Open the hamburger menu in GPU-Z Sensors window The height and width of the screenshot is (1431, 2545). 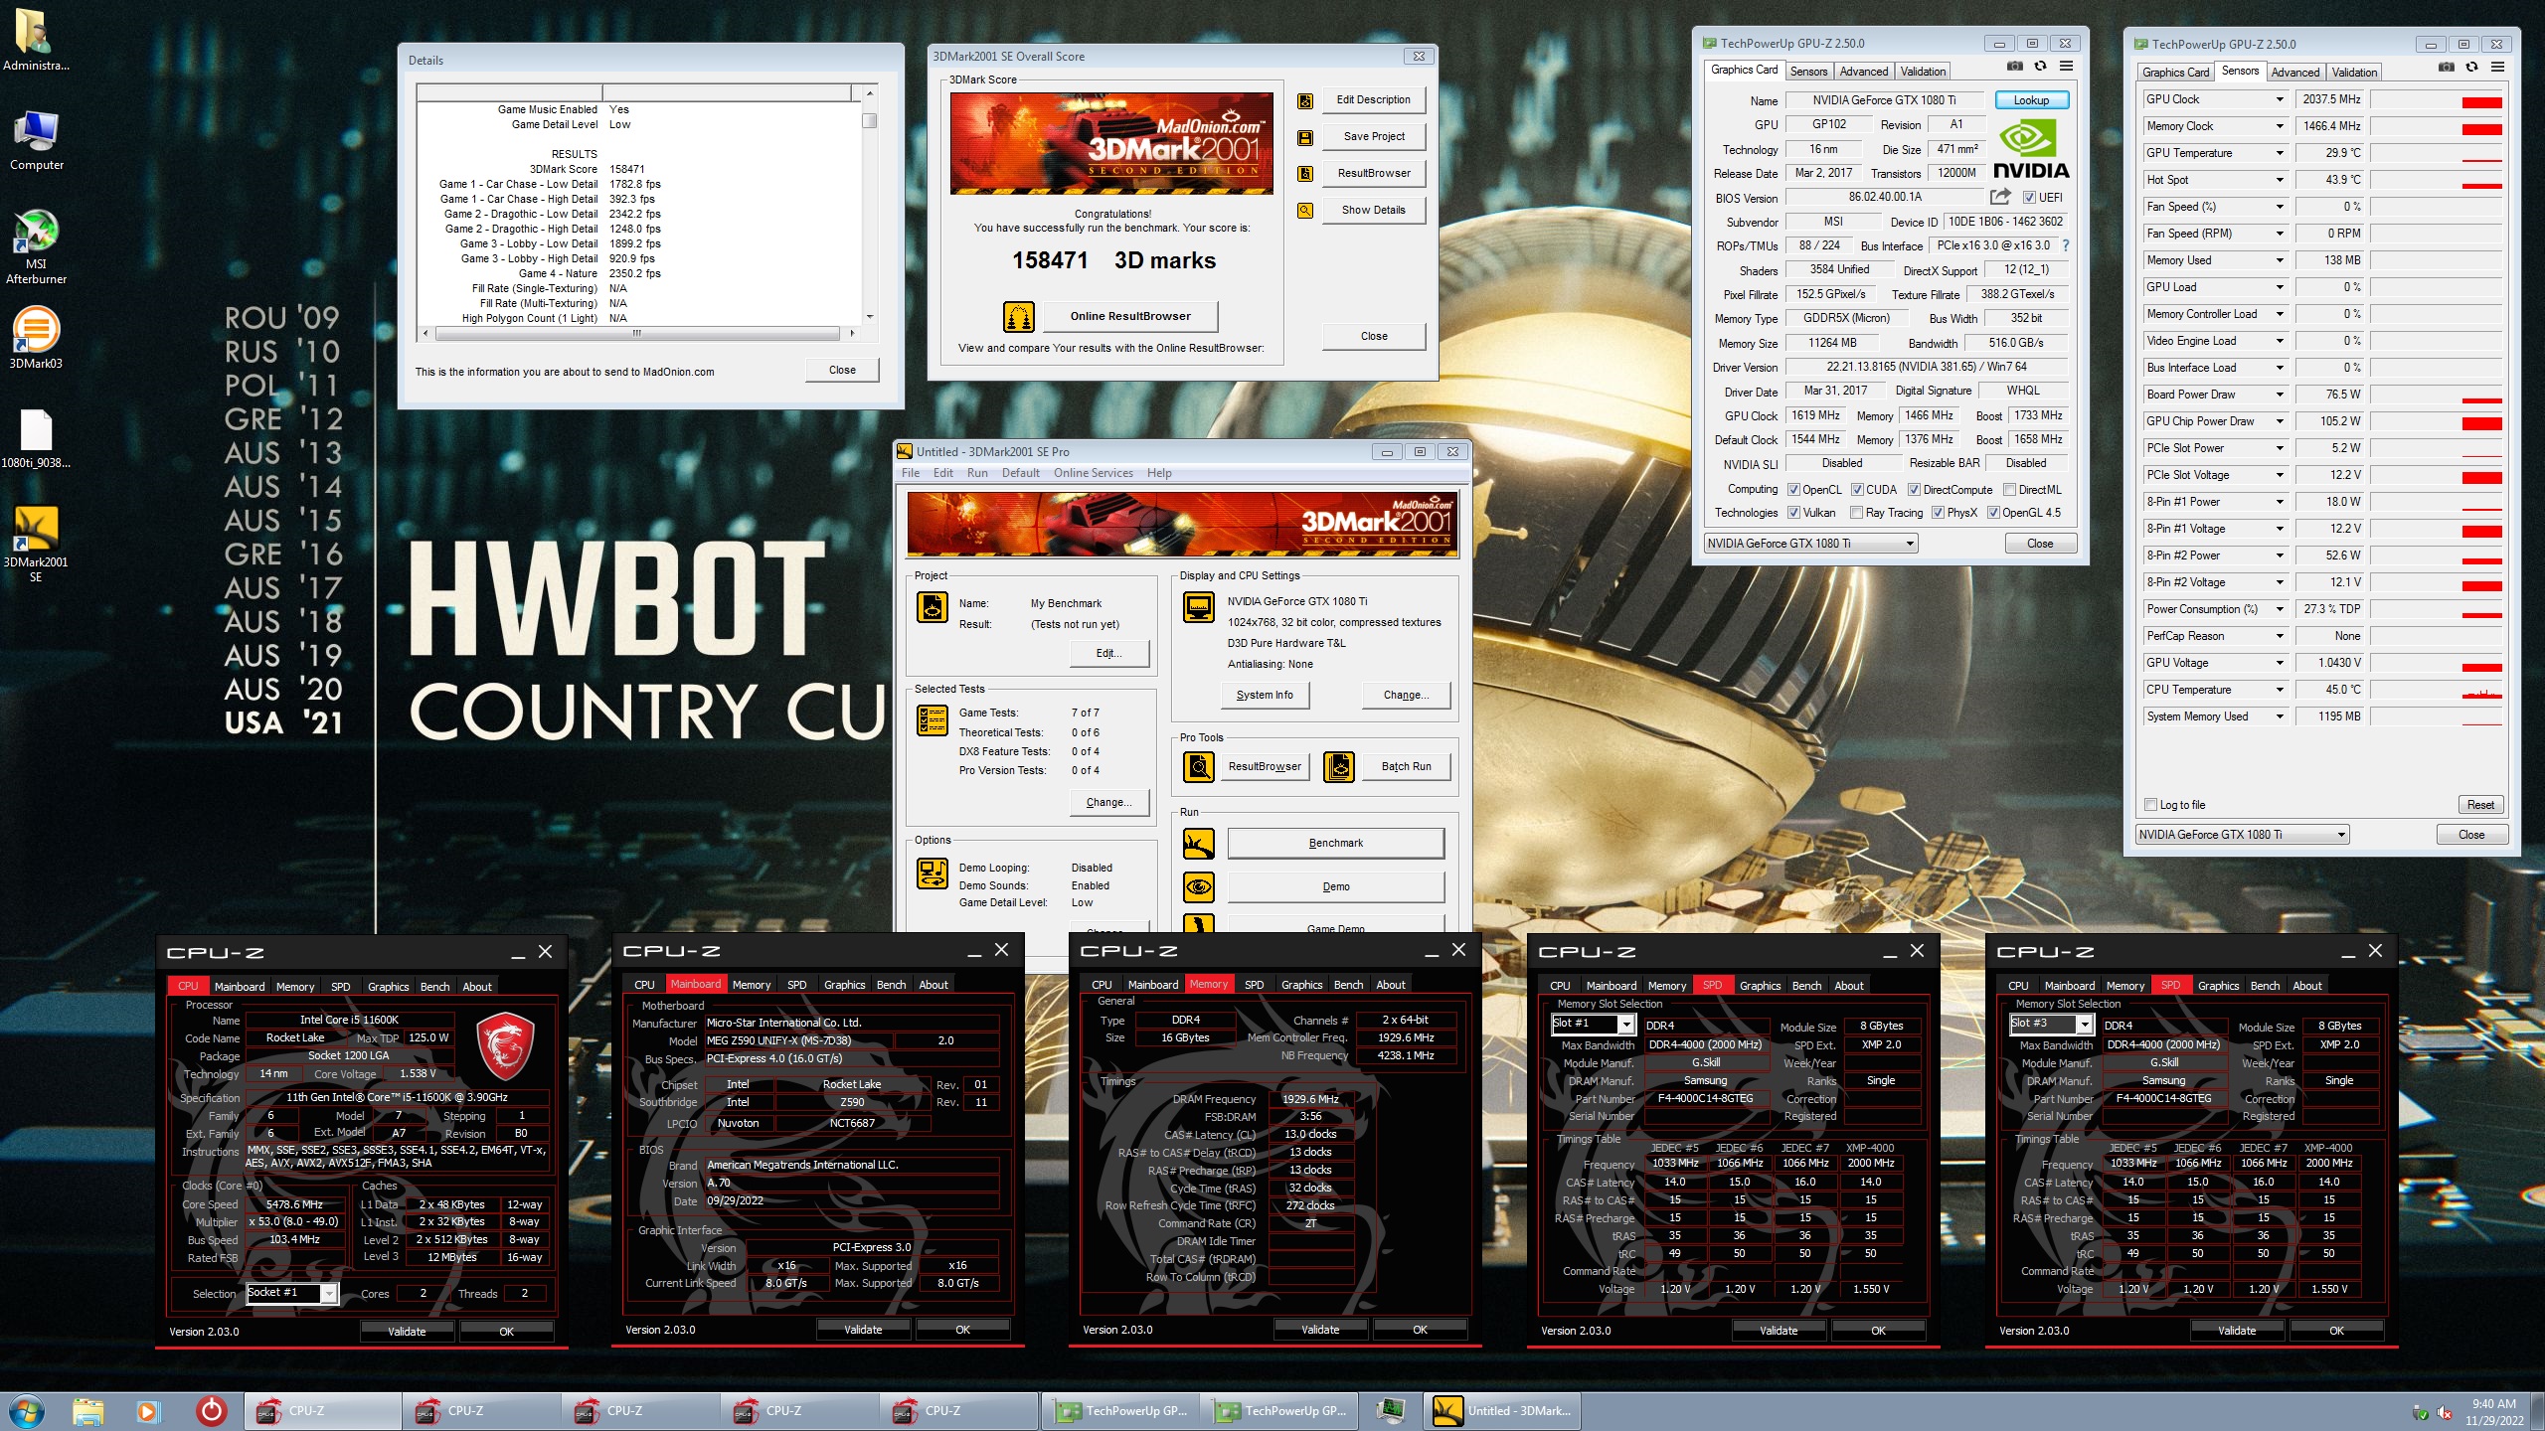pyautogui.click(x=2497, y=68)
